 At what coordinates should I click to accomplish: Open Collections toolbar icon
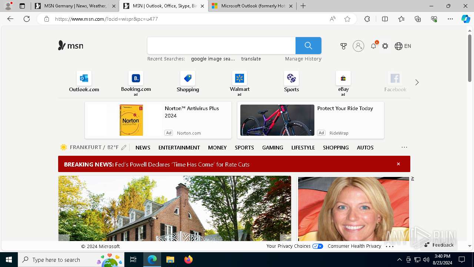418,19
